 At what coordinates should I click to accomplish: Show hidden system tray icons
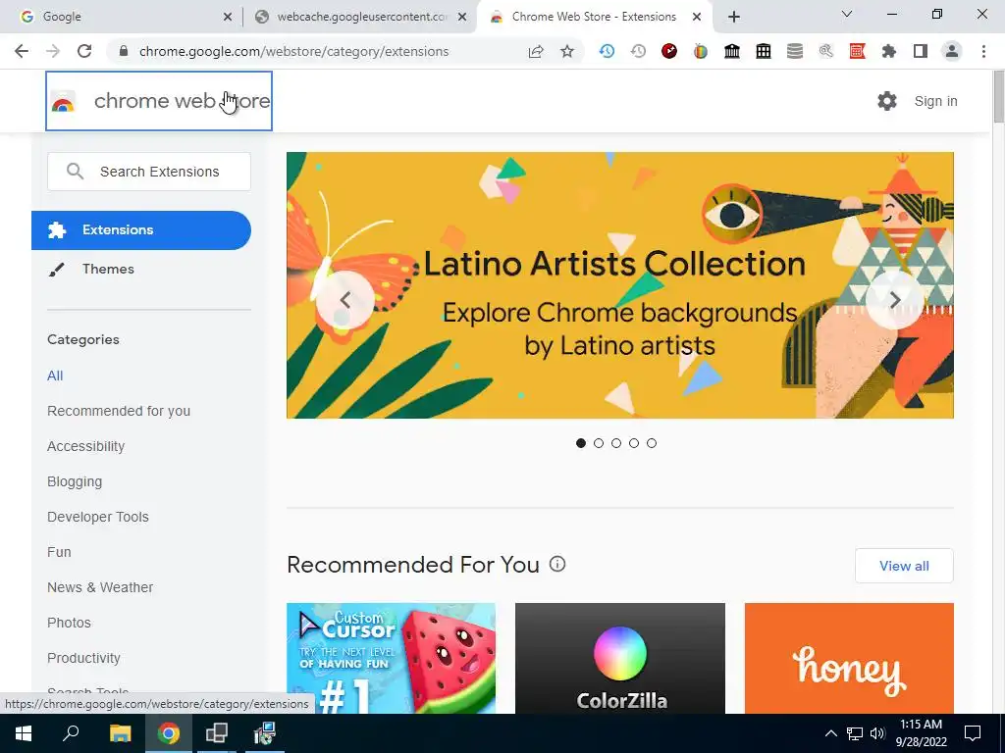pyautogui.click(x=830, y=733)
